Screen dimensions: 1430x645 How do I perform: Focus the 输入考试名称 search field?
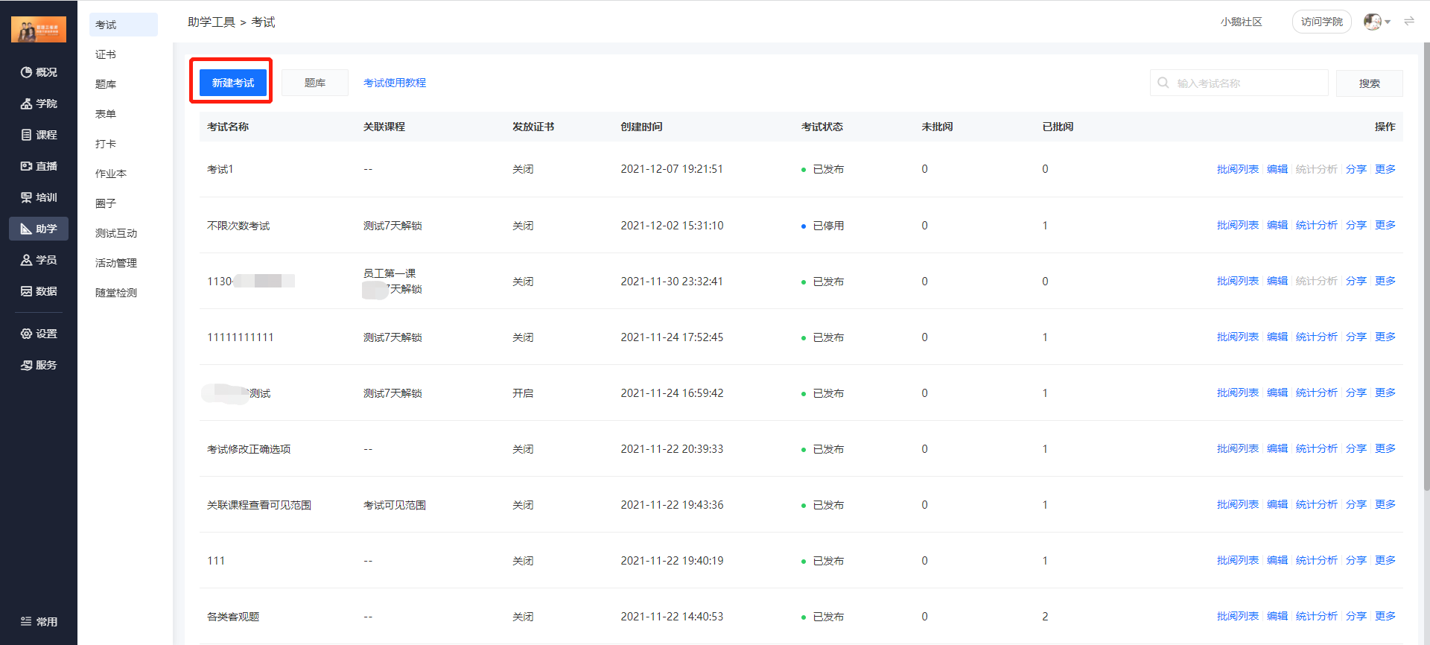tap(1239, 83)
